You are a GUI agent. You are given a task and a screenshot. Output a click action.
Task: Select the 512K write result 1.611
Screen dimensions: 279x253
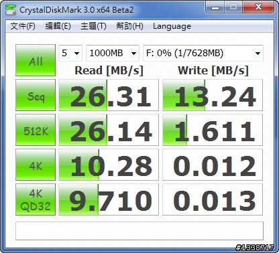(x=213, y=130)
